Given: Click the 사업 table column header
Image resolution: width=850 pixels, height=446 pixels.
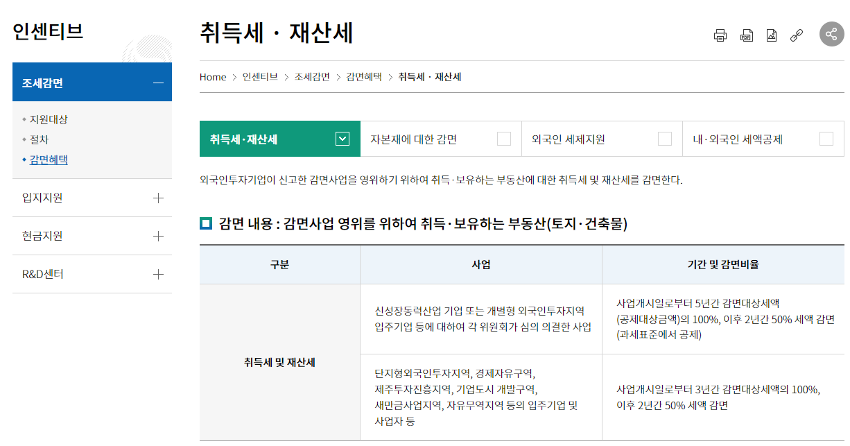Looking at the screenshot, I should 481,264.
